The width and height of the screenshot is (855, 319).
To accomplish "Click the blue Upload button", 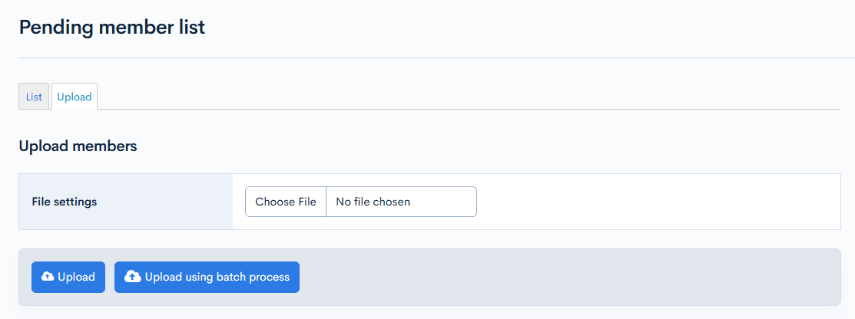I will pos(68,277).
